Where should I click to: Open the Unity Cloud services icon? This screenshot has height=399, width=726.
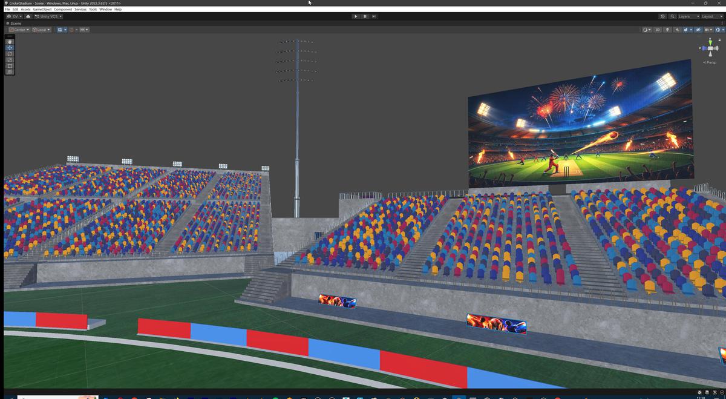click(28, 16)
